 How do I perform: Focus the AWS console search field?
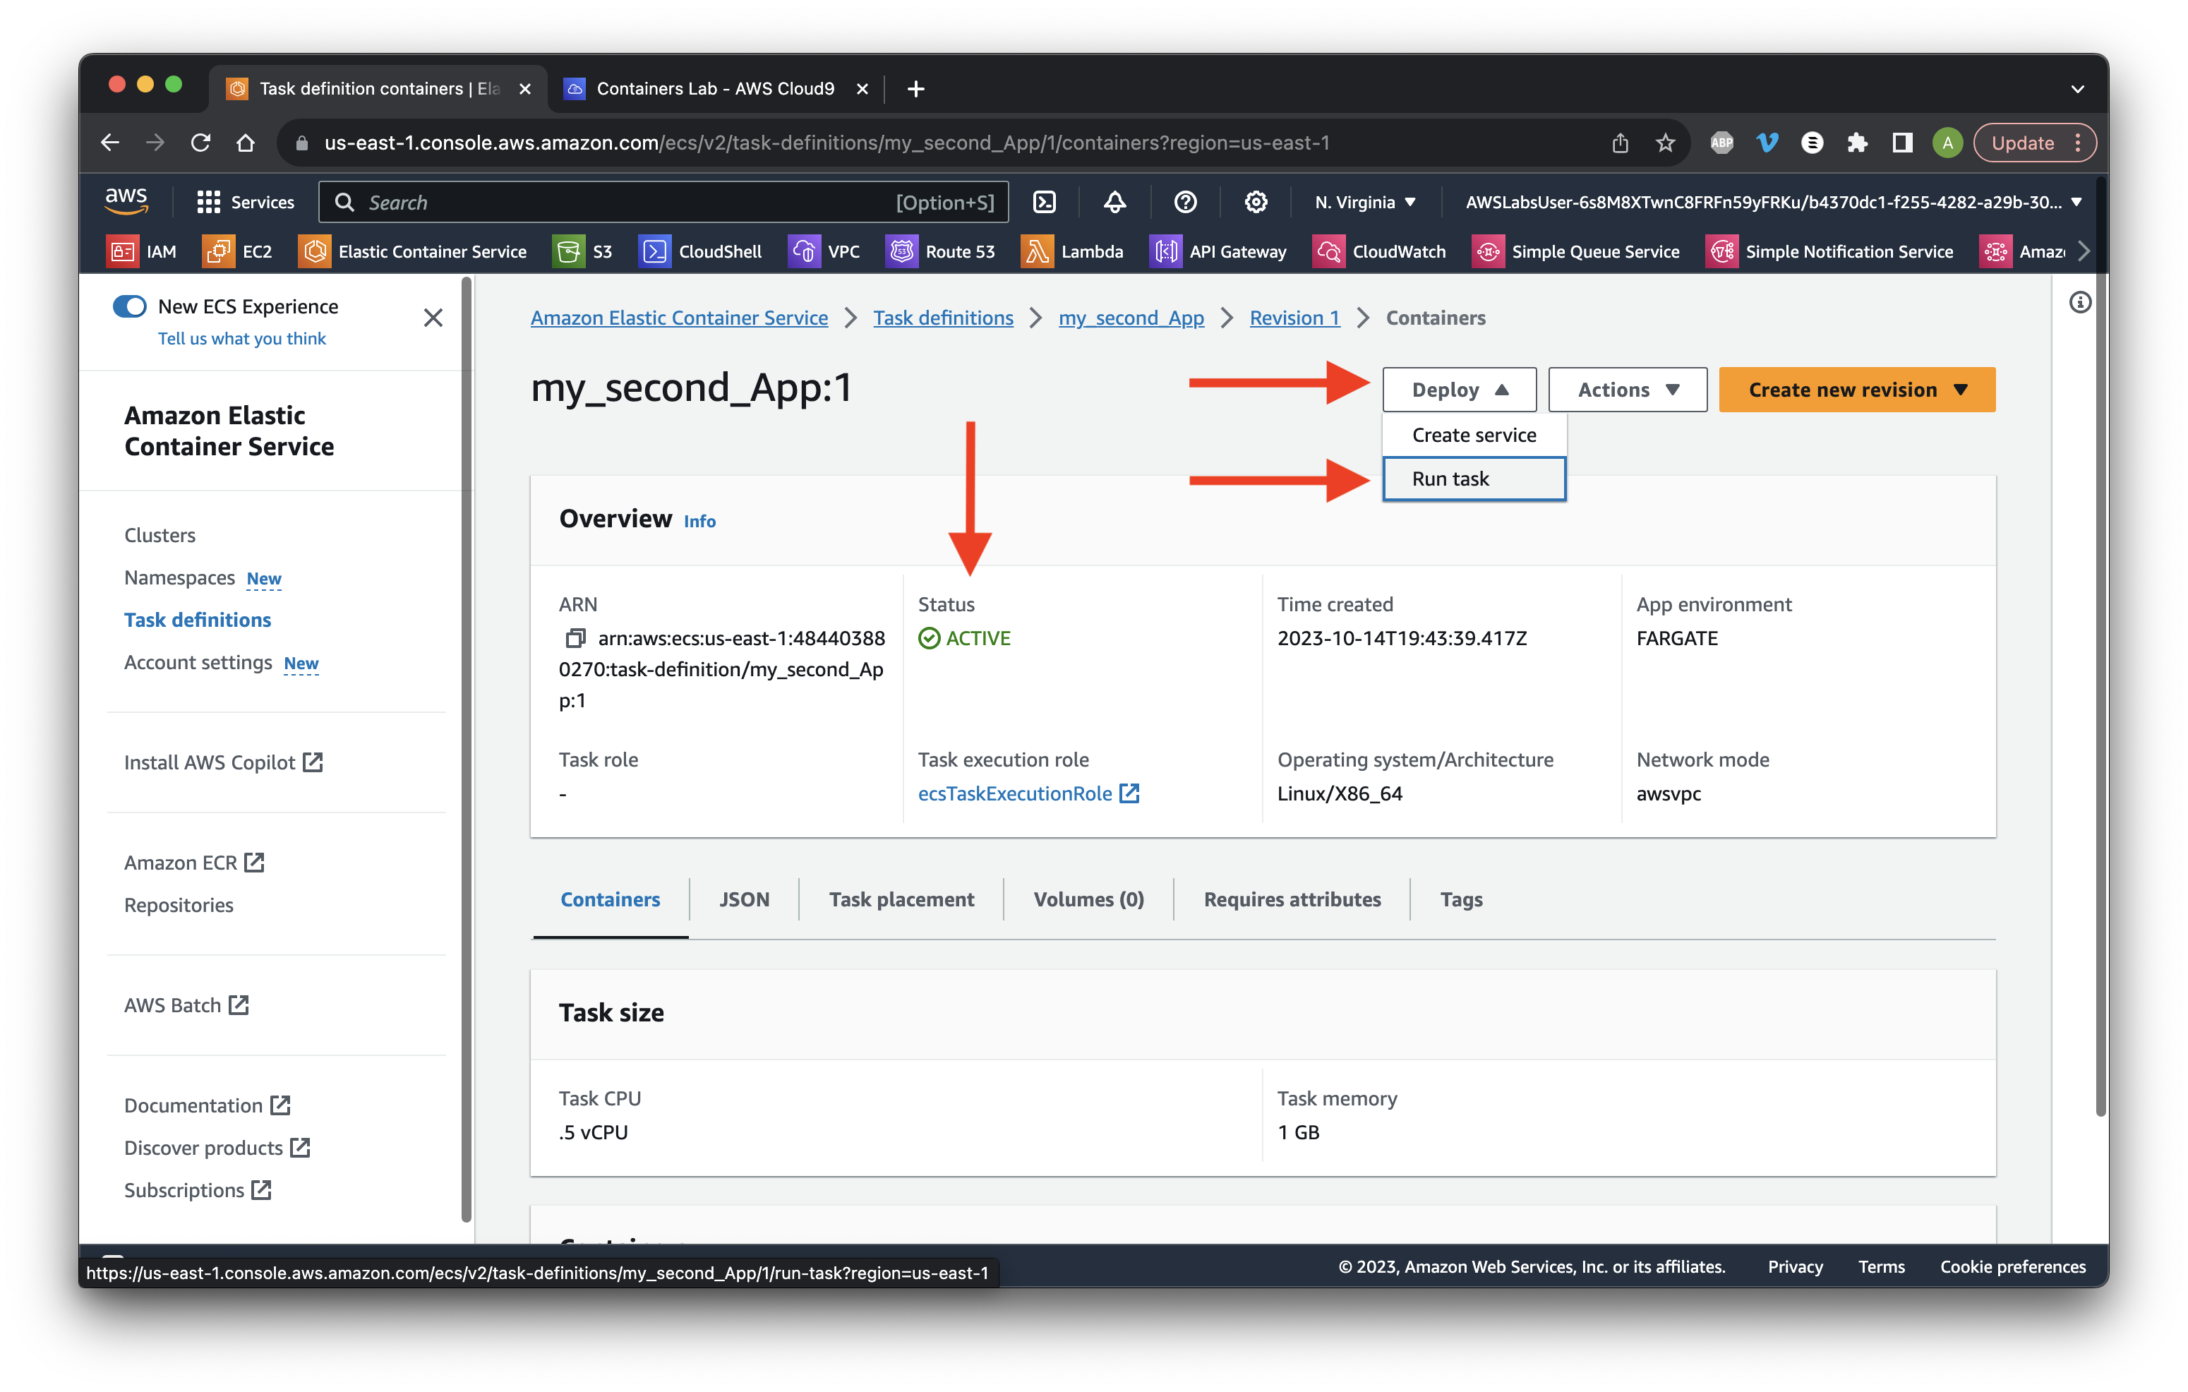click(x=663, y=202)
